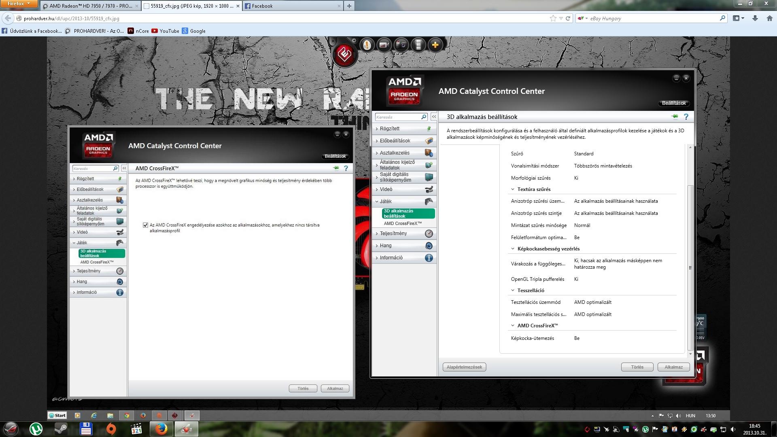Image resolution: width=777 pixels, height=437 pixels.
Task: Open Beállítások in right Catalyst window
Action: click(674, 103)
